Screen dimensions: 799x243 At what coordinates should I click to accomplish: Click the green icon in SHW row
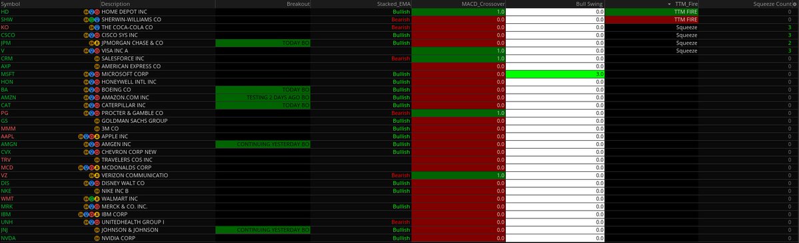point(92,19)
